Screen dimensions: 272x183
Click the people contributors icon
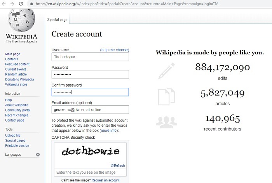point(166,122)
